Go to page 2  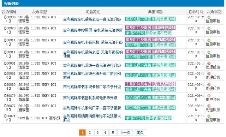90,132
